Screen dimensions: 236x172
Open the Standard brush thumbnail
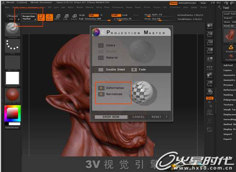pyautogui.click(x=12, y=30)
